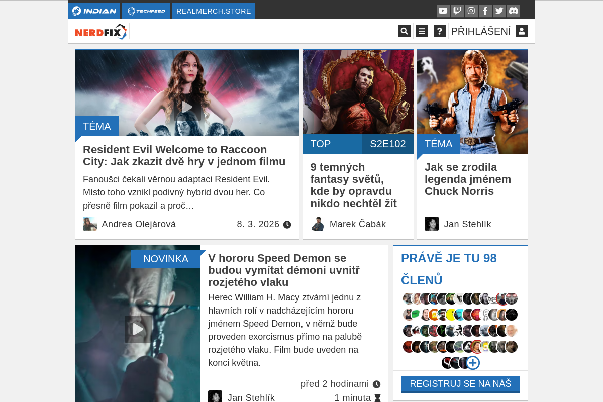Switch to the INDIAN tab
The image size is (603, 402).
94,11
